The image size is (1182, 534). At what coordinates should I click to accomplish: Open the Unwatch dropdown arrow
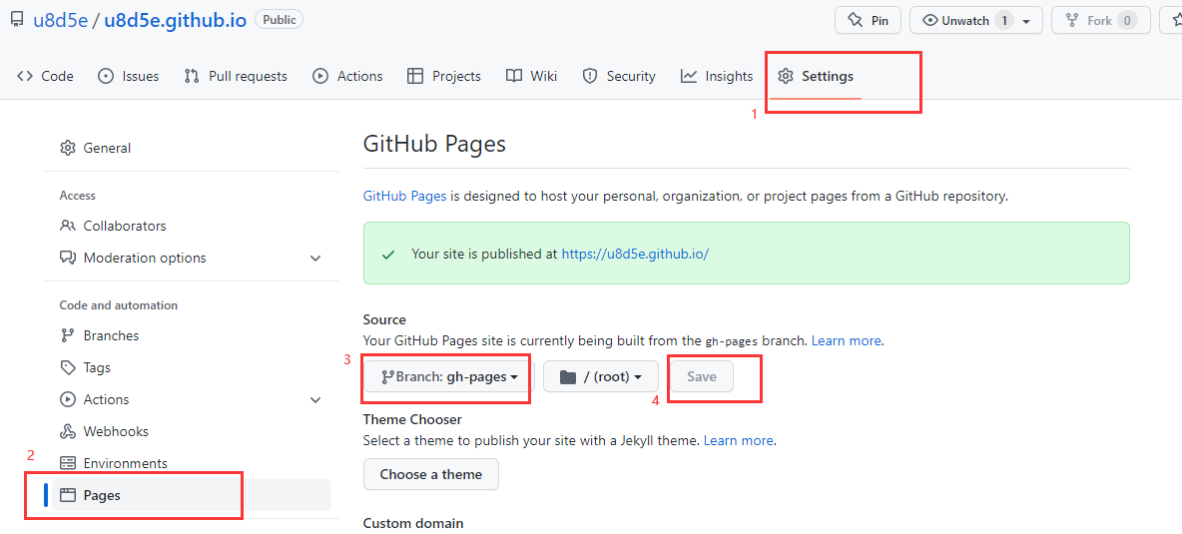[x=1026, y=21]
